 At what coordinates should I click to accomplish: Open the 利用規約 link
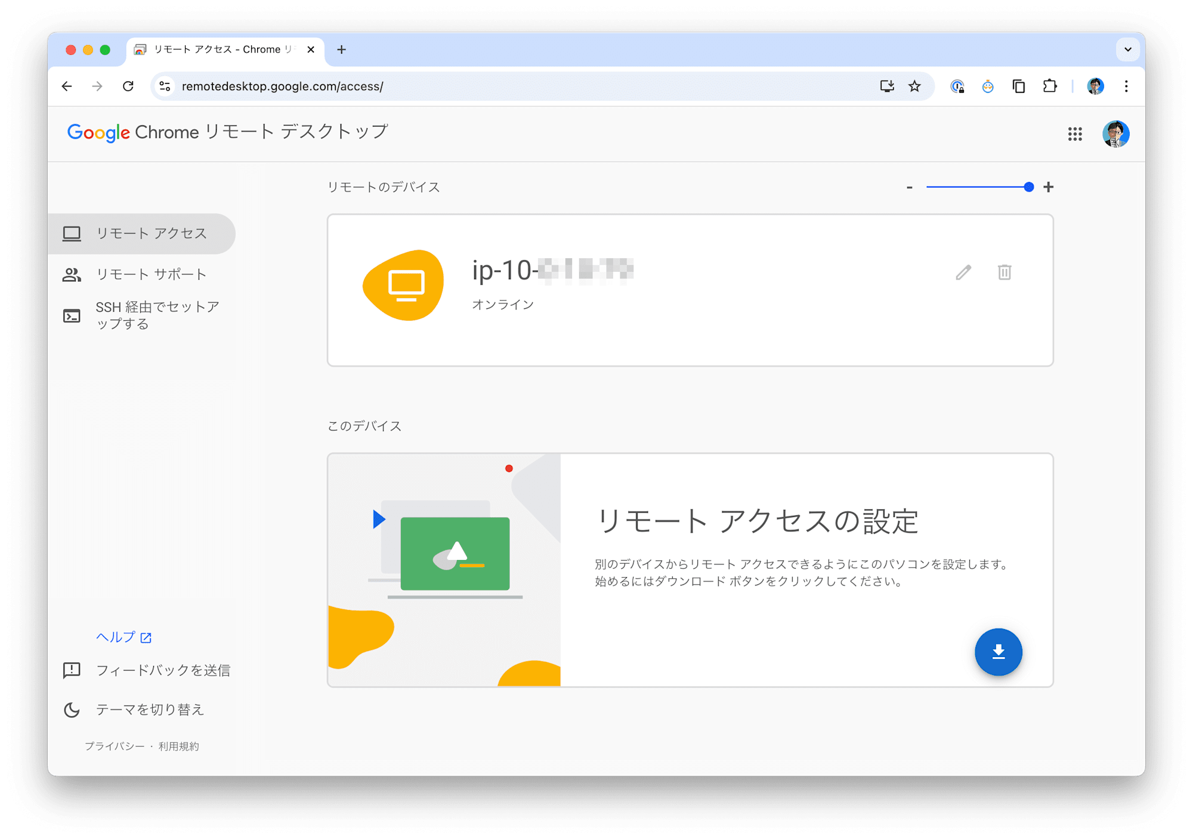coord(178,747)
